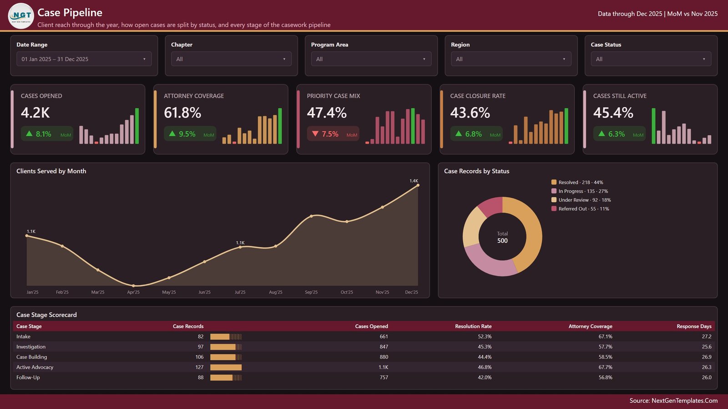Open the Chapter filter dropdown

(x=231, y=59)
